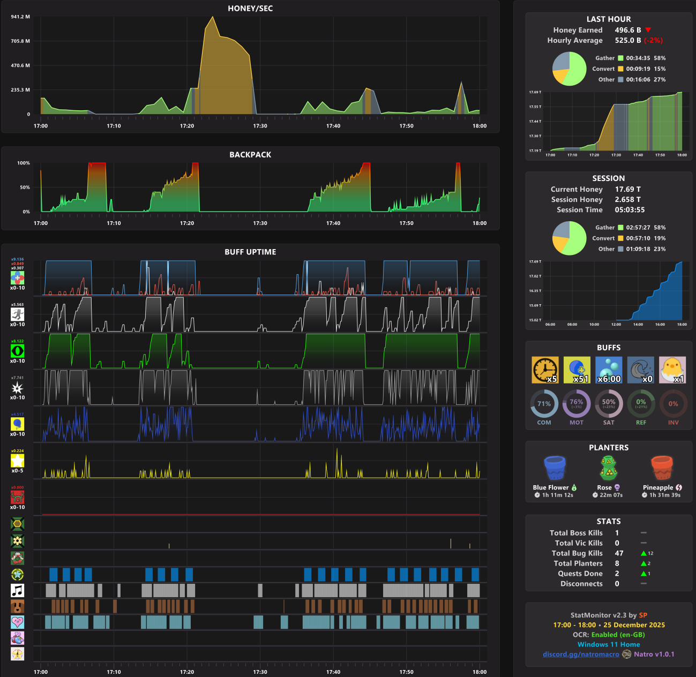Screen dimensions: 696x677
Task: Click the clock buff icon labeled x5
Action: coord(545,370)
